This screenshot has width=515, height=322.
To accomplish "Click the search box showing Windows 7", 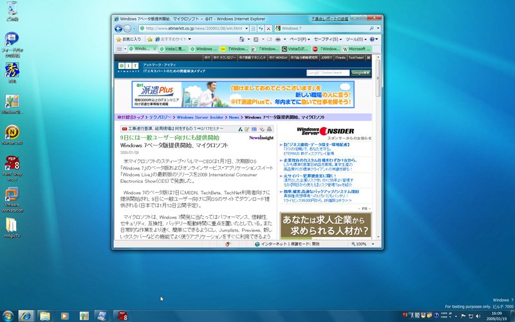I will pos(324,28).
